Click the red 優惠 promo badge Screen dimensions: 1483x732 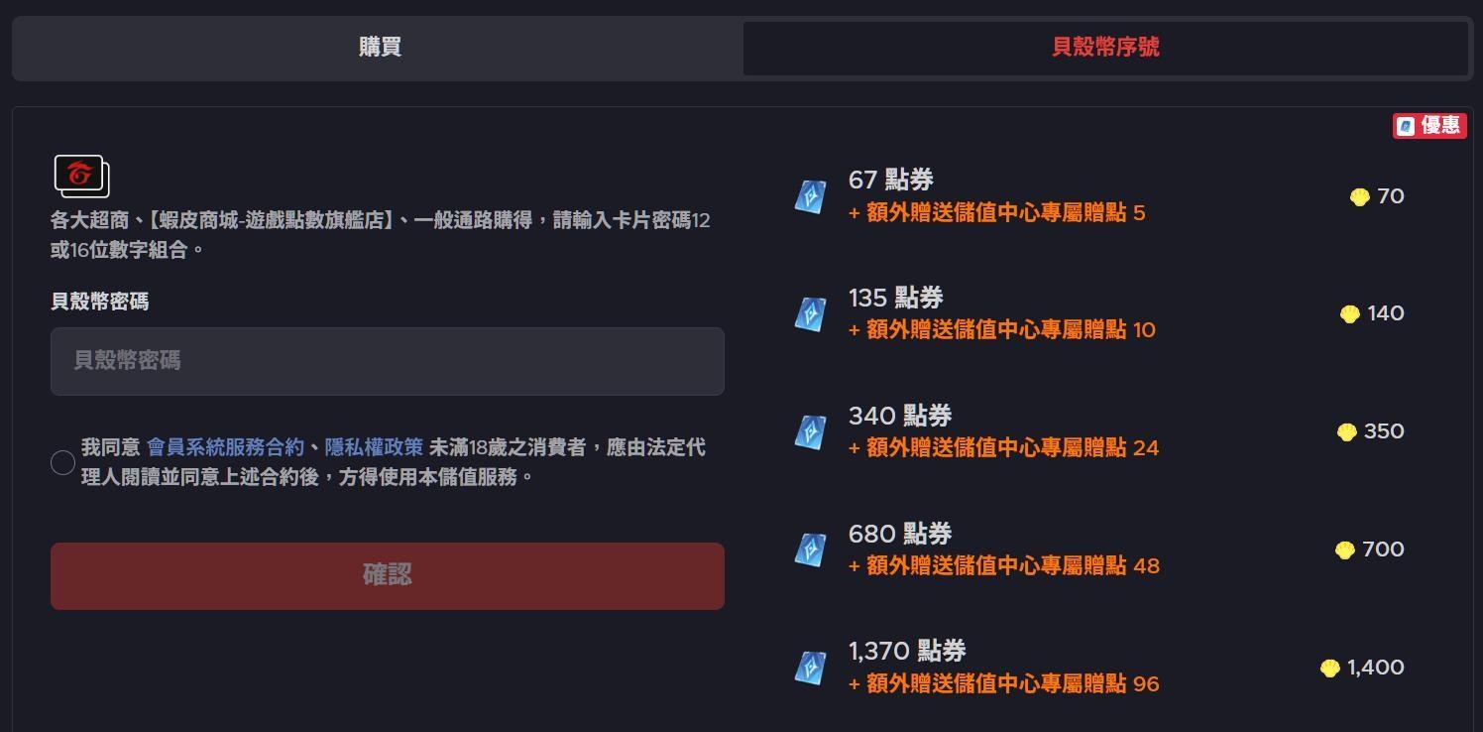click(1428, 125)
